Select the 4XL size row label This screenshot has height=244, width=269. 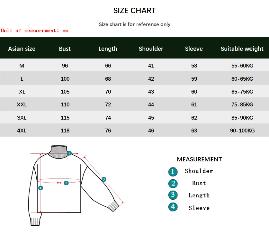tap(22, 131)
